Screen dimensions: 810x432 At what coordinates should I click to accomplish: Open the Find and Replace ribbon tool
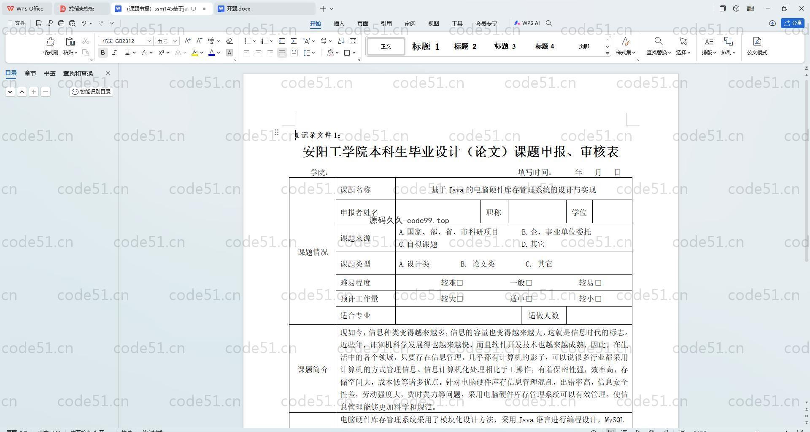coord(659,46)
